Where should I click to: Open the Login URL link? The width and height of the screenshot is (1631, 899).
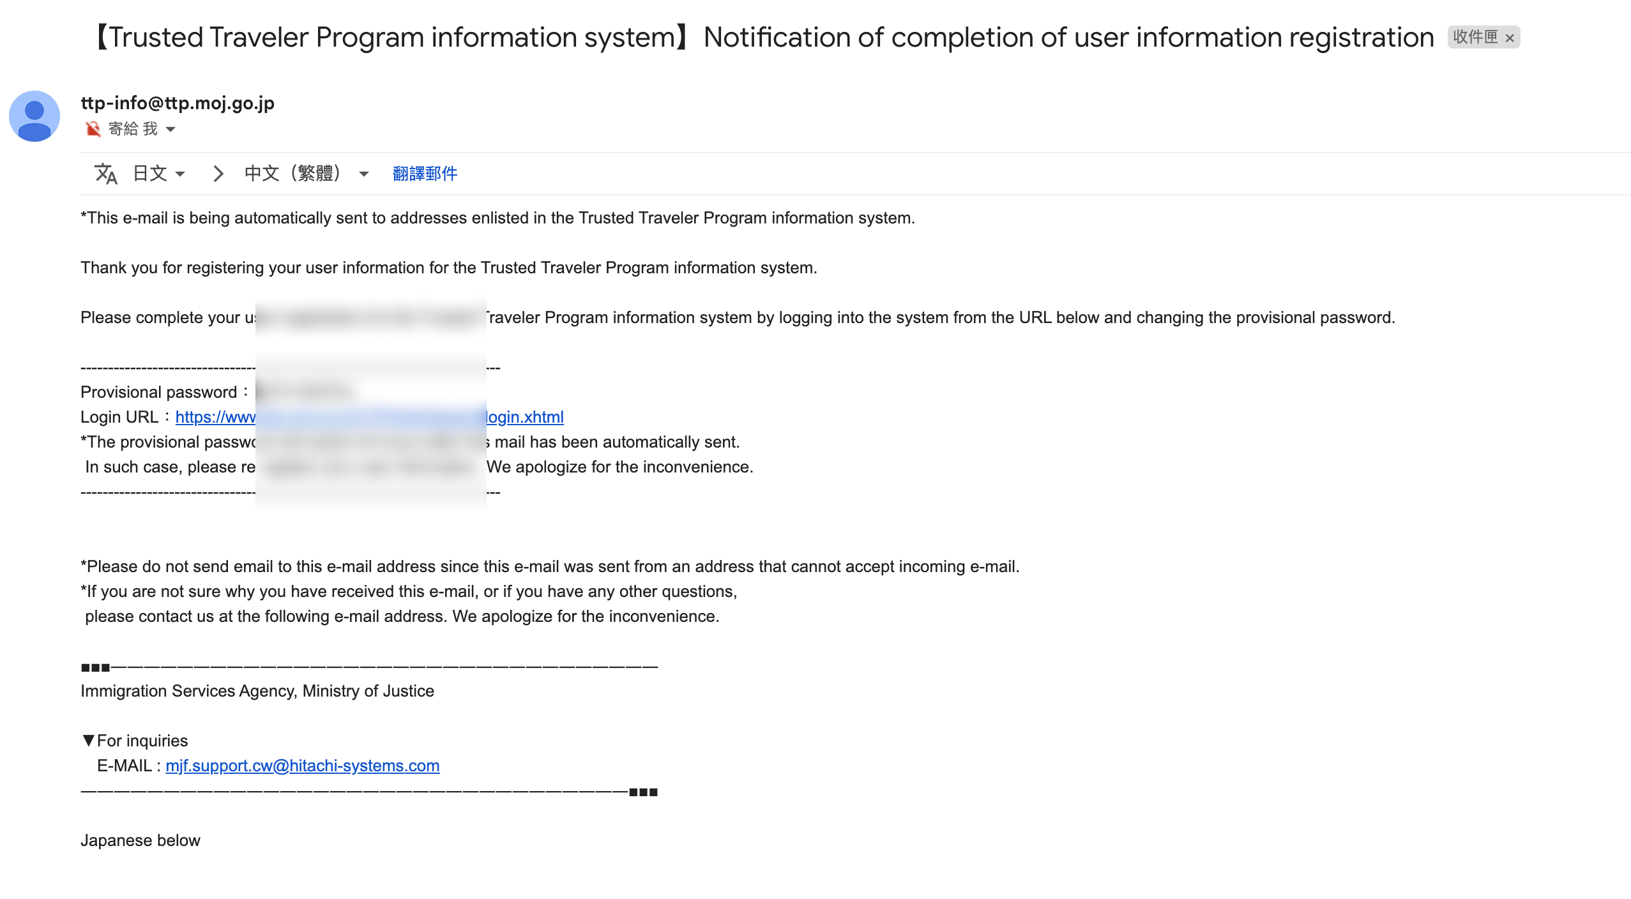(370, 417)
